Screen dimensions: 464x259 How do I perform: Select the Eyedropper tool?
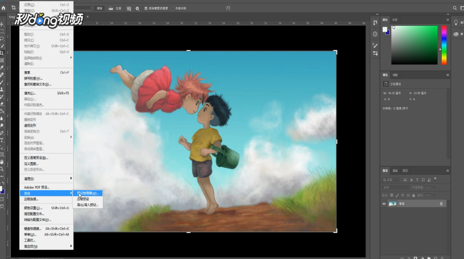2,68
